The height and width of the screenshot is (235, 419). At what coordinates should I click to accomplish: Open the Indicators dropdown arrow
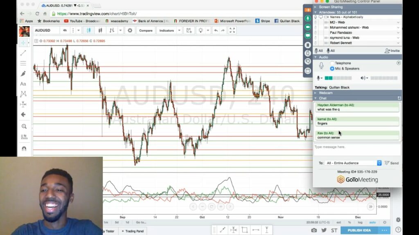pyautogui.click(x=179, y=30)
